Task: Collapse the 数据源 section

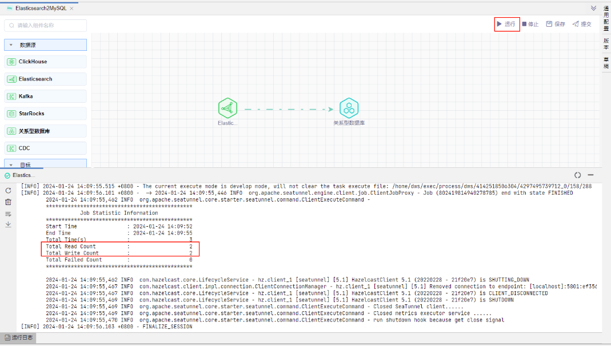Action: click(46, 45)
